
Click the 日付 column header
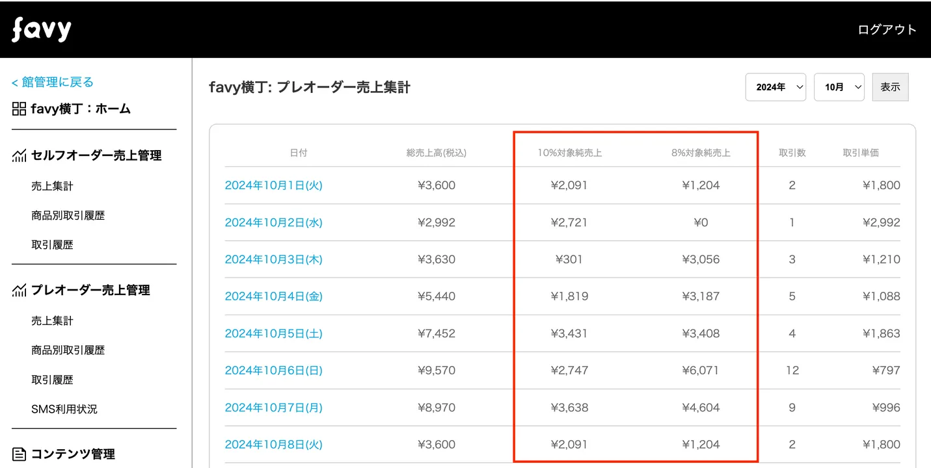coord(299,153)
